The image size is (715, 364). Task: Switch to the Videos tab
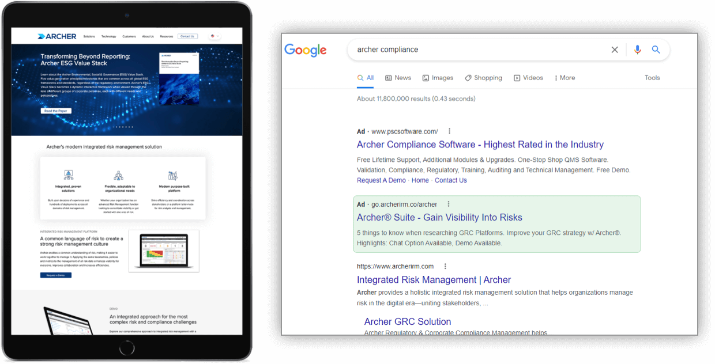(528, 78)
